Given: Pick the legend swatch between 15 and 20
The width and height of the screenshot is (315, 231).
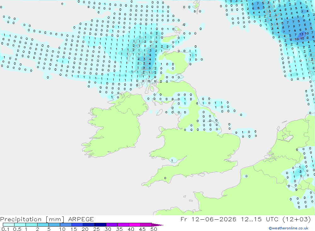Looking at the screenshot, I should tap(77, 225).
